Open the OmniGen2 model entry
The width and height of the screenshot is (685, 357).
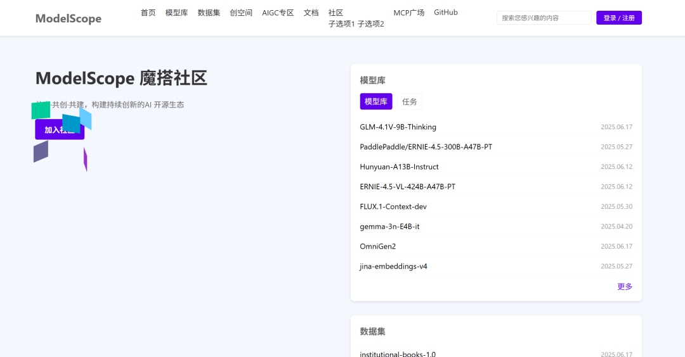point(378,246)
